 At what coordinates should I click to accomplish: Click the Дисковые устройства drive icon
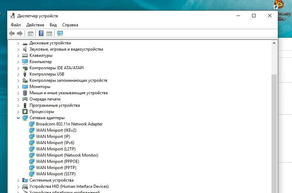pos(25,44)
